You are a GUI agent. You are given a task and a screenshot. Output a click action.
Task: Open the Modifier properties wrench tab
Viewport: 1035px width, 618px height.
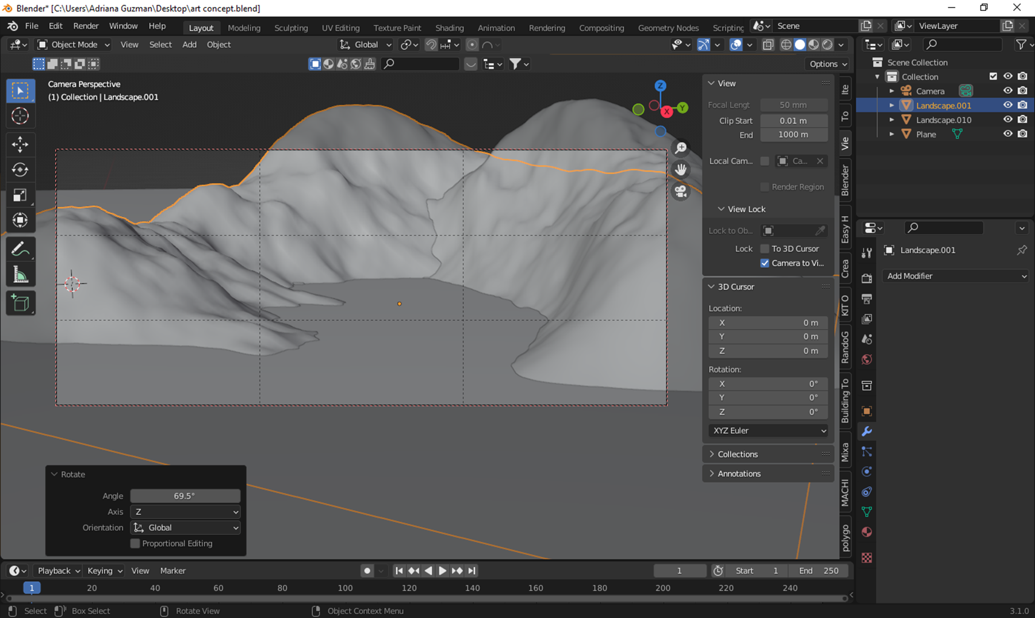(x=867, y=431)
